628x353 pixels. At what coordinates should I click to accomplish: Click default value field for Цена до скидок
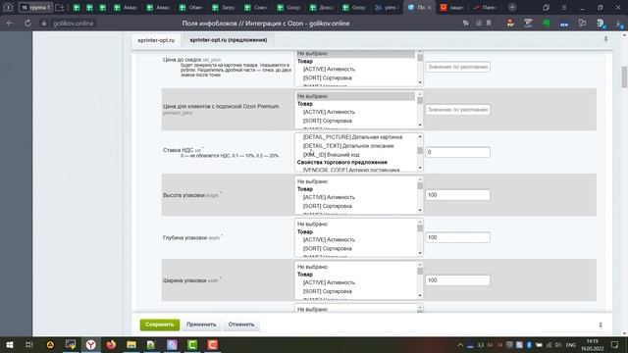point(457,67)
